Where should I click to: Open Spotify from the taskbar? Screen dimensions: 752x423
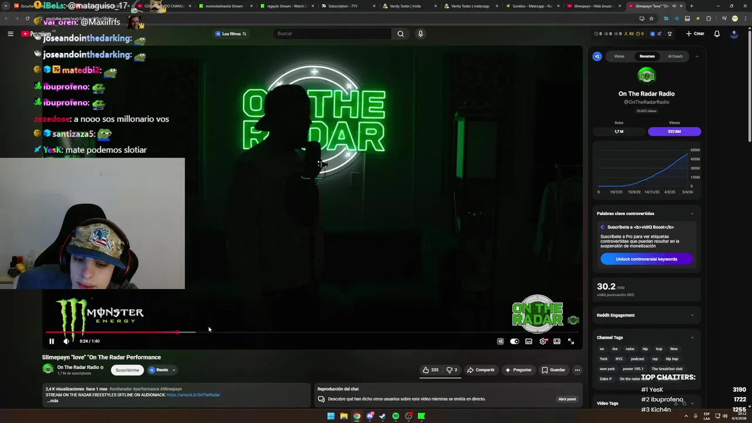click(x=395, y=416)
